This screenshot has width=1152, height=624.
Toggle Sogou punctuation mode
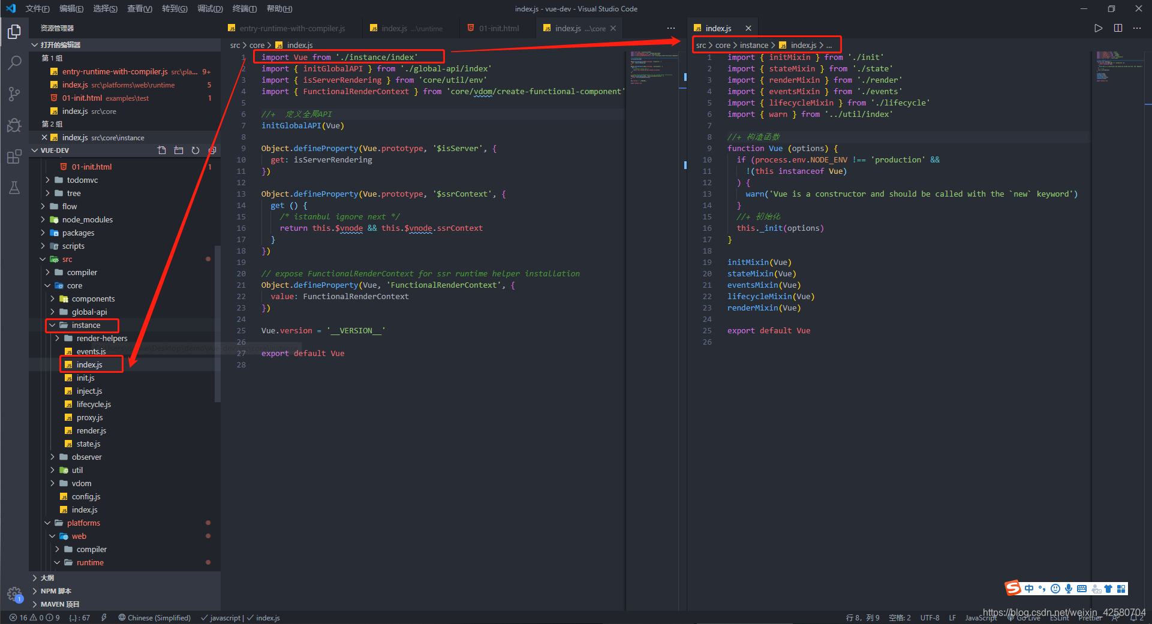click(x=1042, y=589)
